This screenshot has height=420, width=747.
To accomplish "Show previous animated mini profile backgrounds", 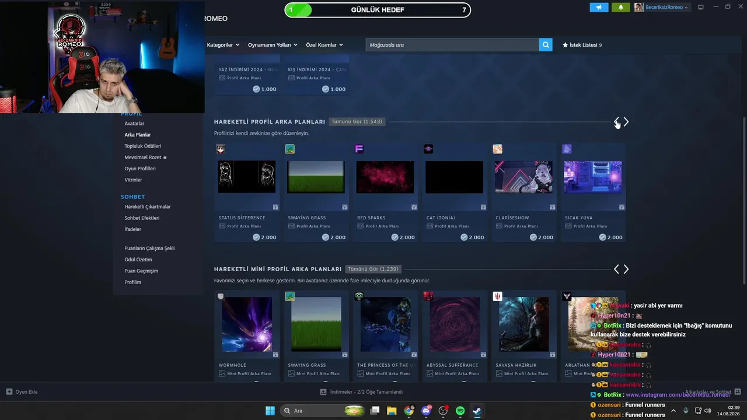I will click(x=616, y=269).
